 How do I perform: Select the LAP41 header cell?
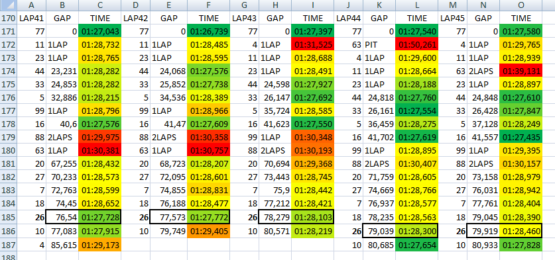point(31,18)
